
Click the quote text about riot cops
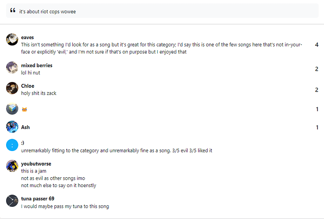[47, 12]
